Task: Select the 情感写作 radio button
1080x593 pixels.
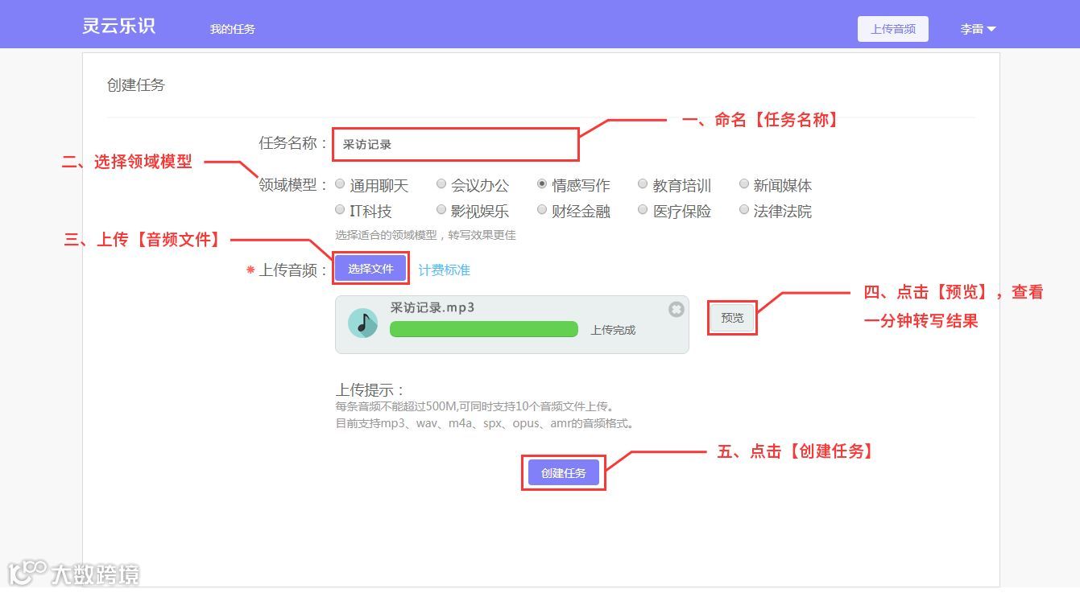Action: 542,184
